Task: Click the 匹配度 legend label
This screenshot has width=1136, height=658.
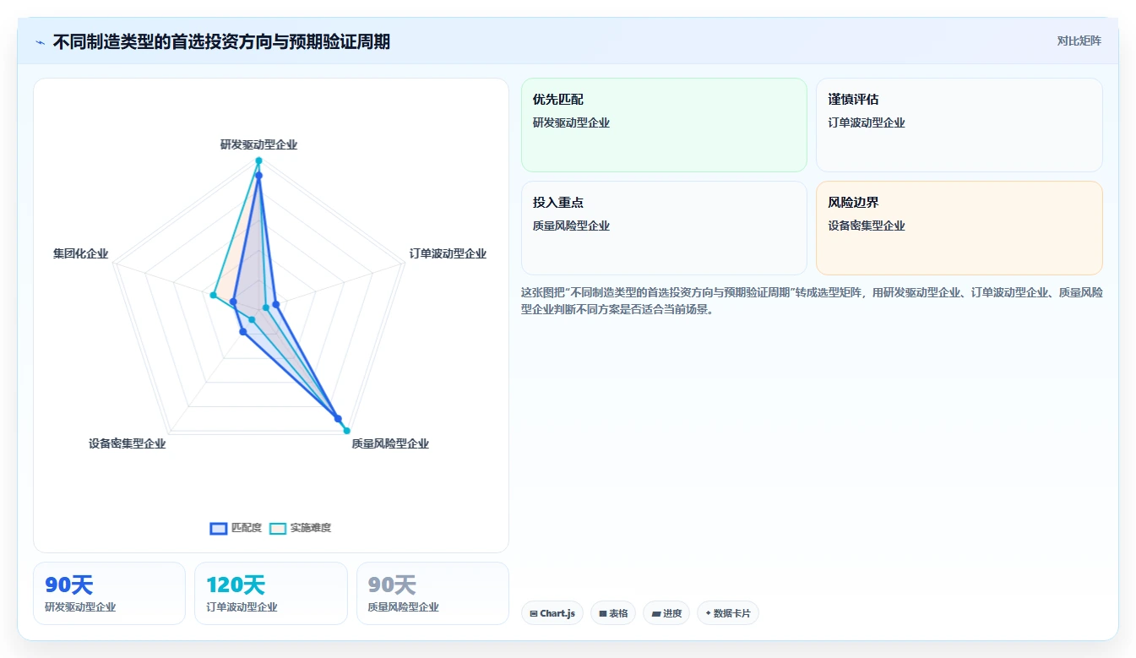Action: coord(247,528)
